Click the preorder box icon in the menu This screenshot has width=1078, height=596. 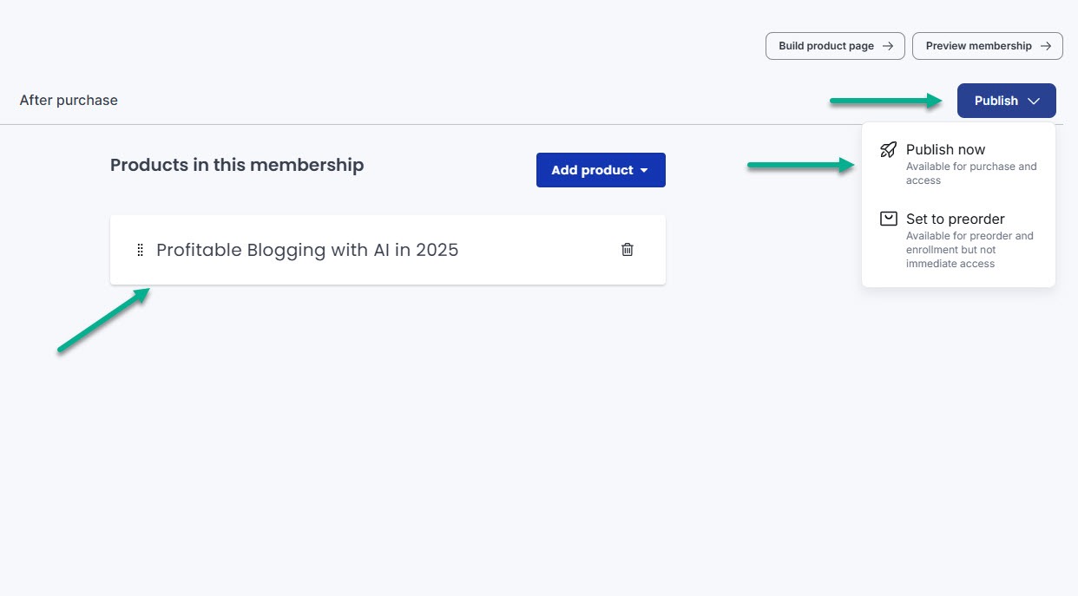tap(888, 219)
